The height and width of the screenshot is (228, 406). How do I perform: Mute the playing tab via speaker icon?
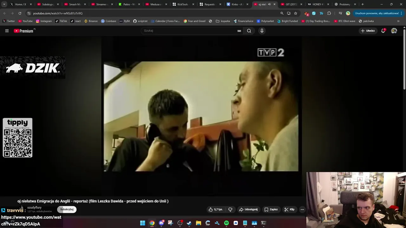tap(269, 4)
